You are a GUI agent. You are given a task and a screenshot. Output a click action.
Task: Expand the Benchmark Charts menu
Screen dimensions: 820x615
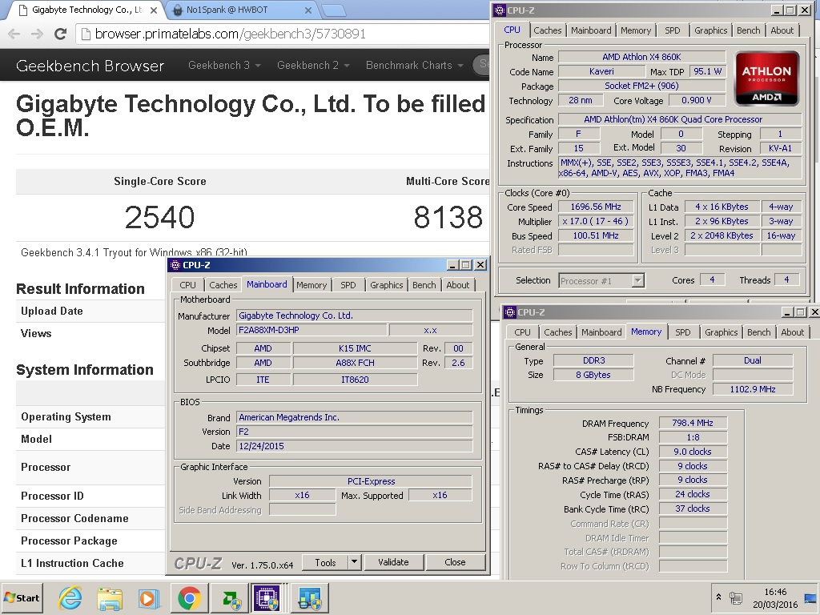(x=415, y=66)
